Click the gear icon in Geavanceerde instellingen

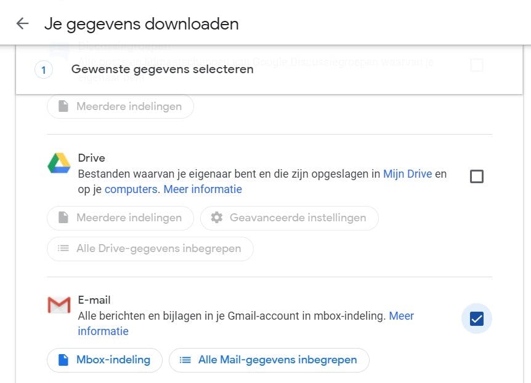point(216,218)
